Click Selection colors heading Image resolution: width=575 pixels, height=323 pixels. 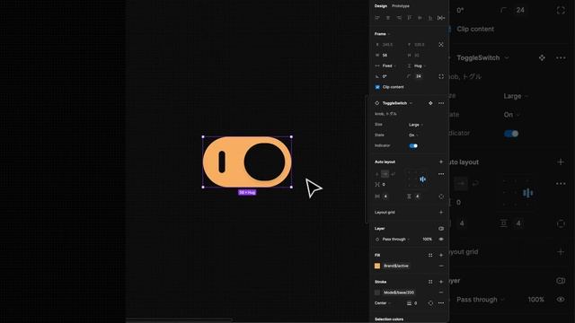pyautogui.click(x=389, y=319)
